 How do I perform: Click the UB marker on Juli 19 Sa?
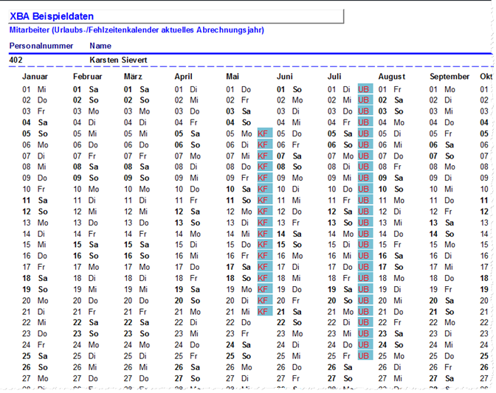(x=365, y=289)
